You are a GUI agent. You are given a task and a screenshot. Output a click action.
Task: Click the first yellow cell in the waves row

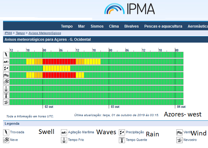[x=28, y=62]
